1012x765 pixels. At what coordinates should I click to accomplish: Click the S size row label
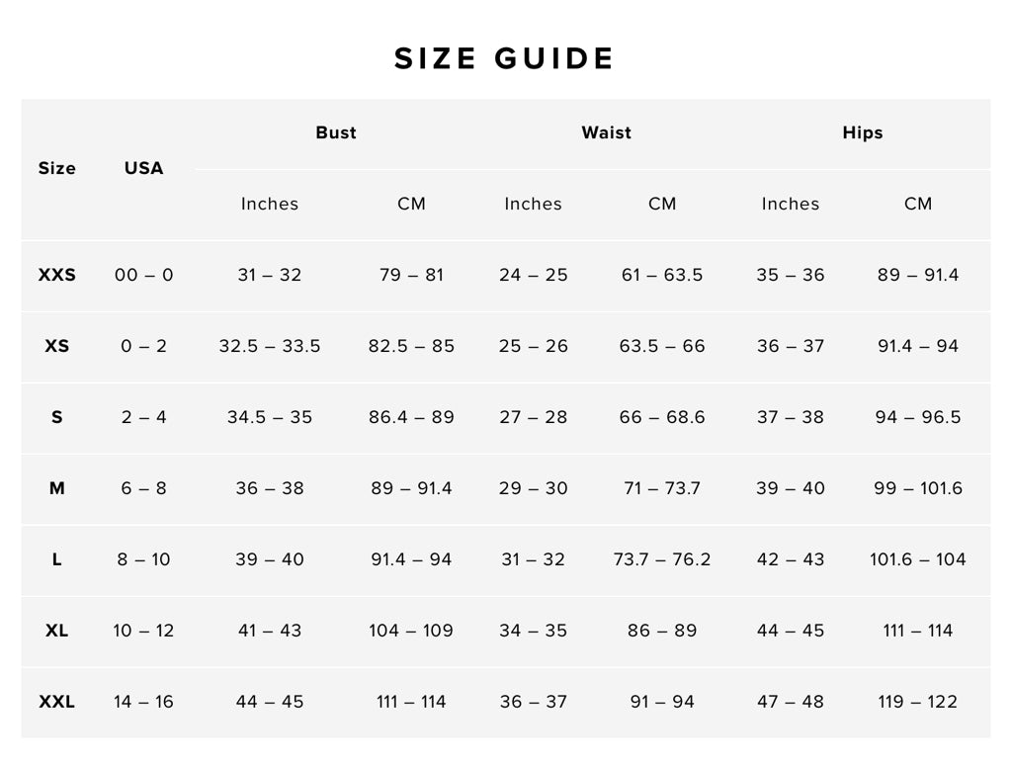(56, 417)
